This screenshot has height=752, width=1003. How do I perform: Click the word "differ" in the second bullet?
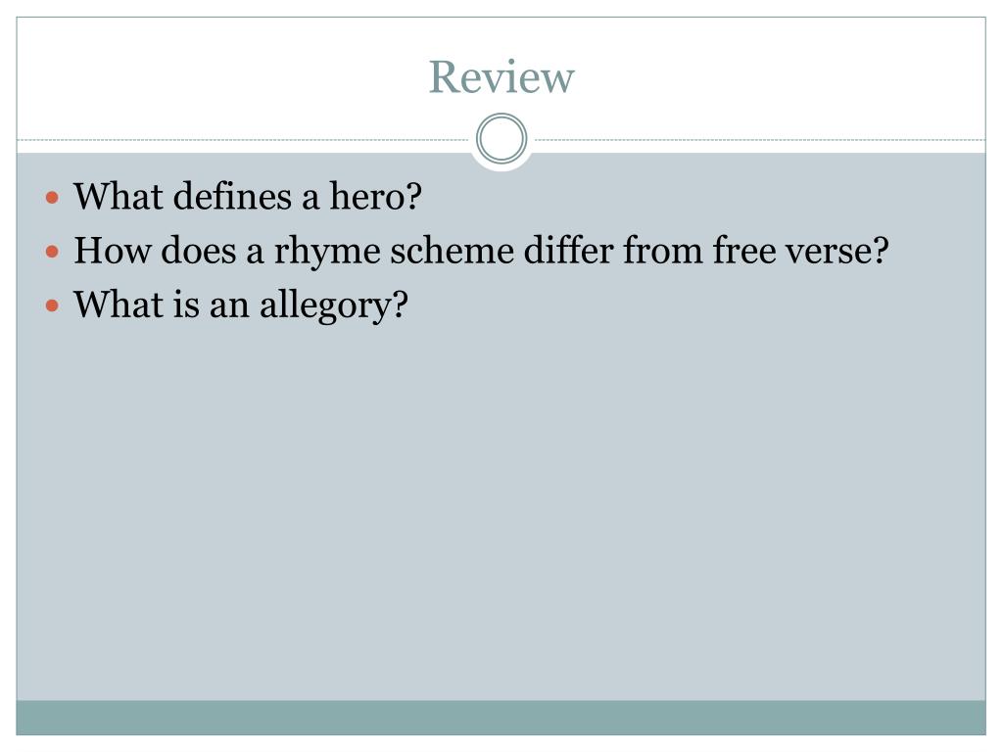pyautogui.click(x=569, y=250)
